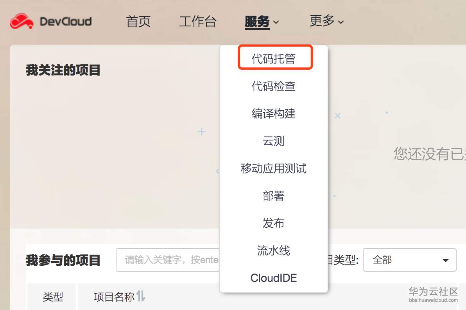The height and width of the screenshot is (310, 466).
Task: Open 编译构建 service
Action: coord(274,114)
